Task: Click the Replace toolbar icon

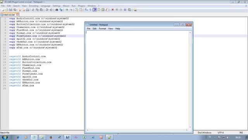Action: [x=61, y=10]
